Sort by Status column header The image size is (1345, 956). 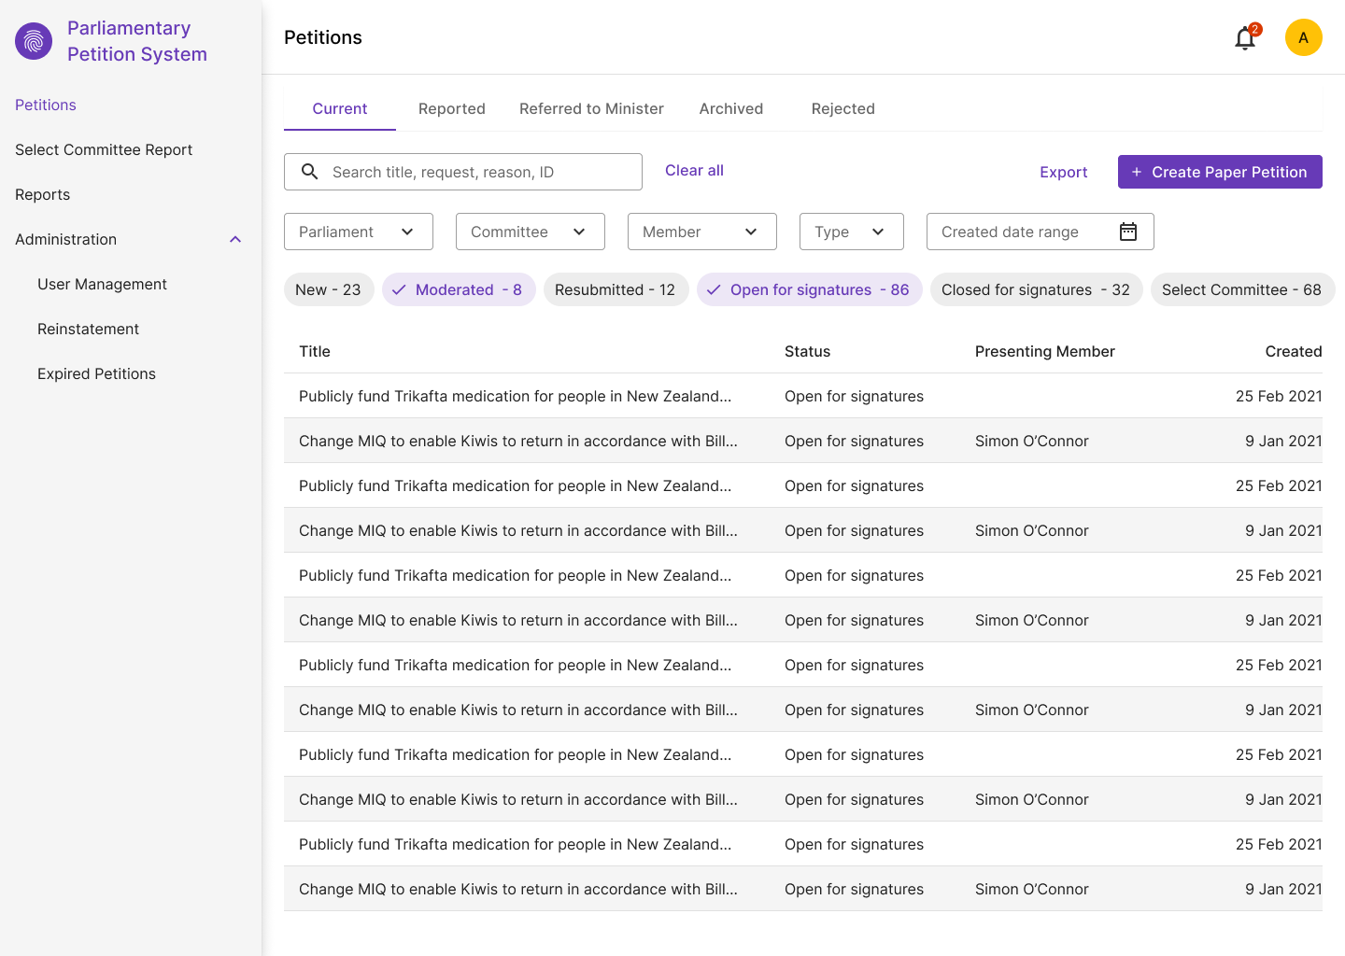point(807,351)
